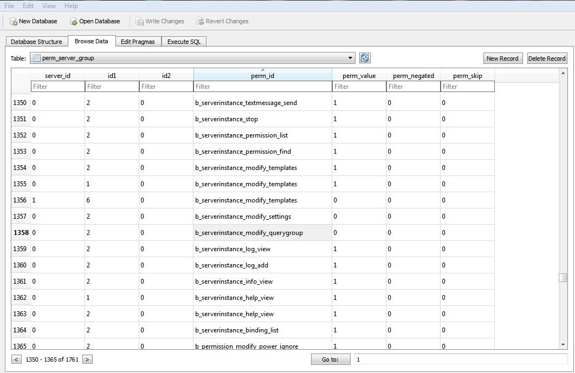Open the File menu

(9, 6)
